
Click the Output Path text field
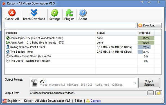88,93
